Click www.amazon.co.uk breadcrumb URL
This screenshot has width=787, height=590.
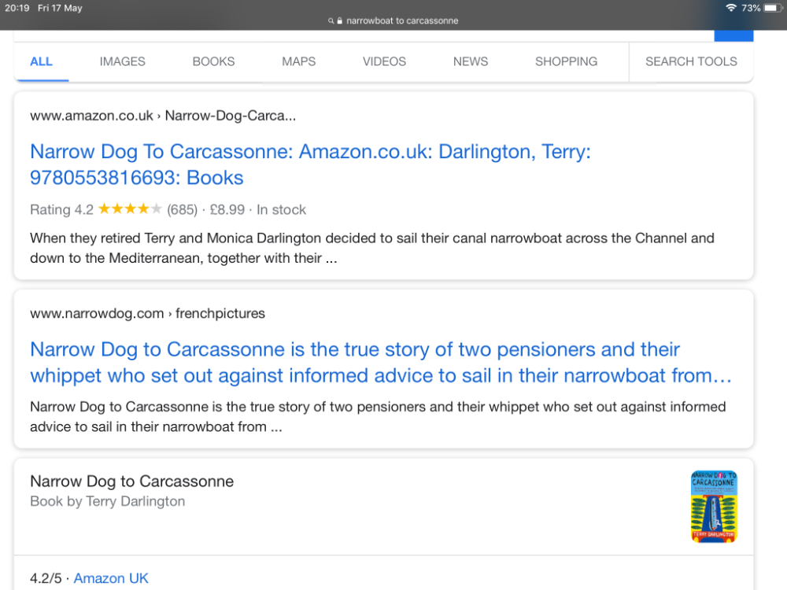163,116
